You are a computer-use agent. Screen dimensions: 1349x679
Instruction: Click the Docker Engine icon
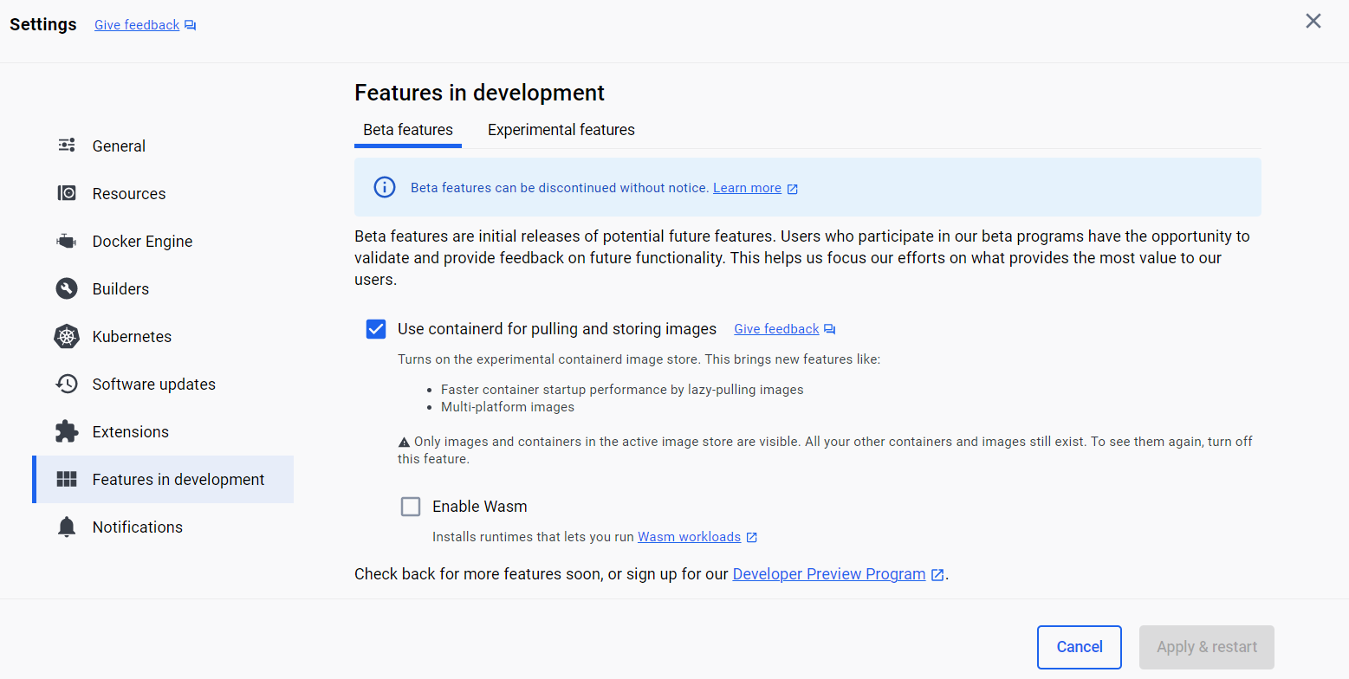pyautogui.click(x=67, y=241)
